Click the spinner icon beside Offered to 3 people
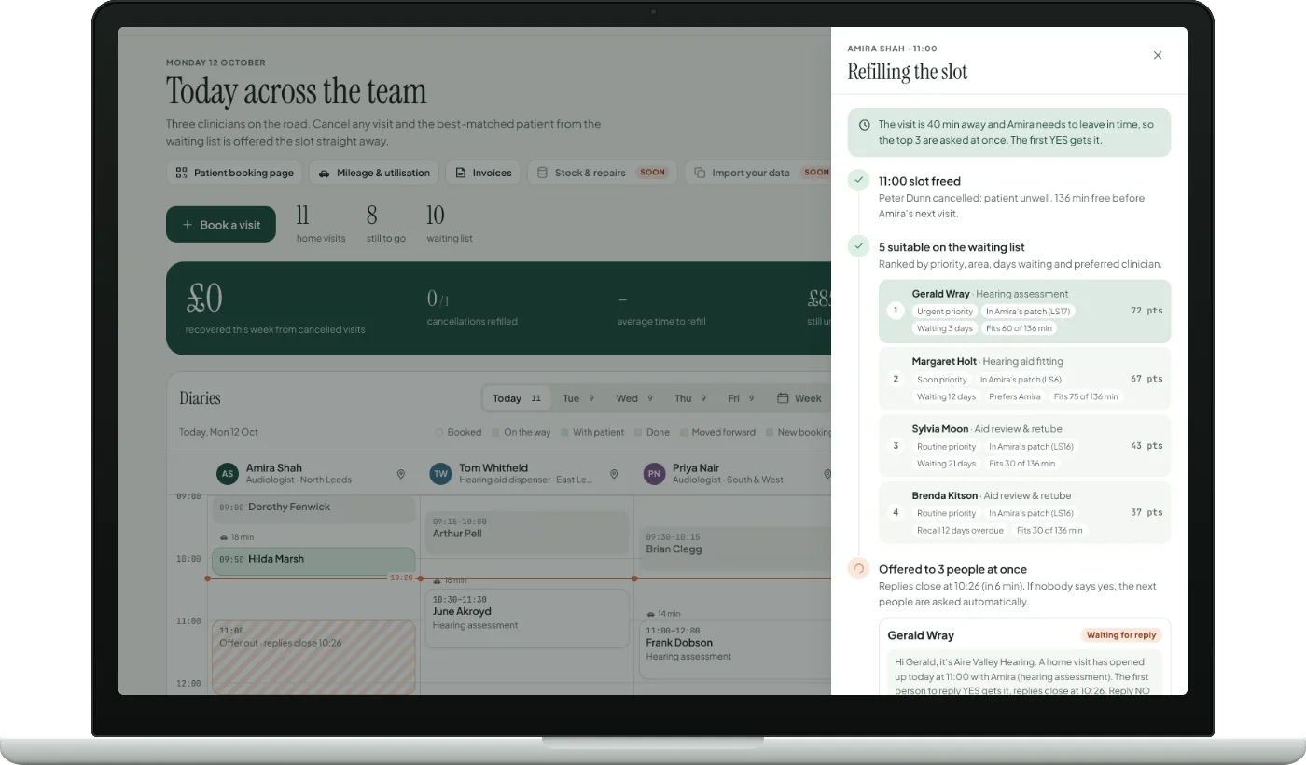The height and width of the screenshot is (765, 1306). click(x=858, y=568)
